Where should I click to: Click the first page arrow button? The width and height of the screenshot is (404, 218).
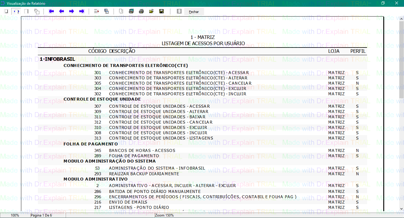[x=51, y=12]
